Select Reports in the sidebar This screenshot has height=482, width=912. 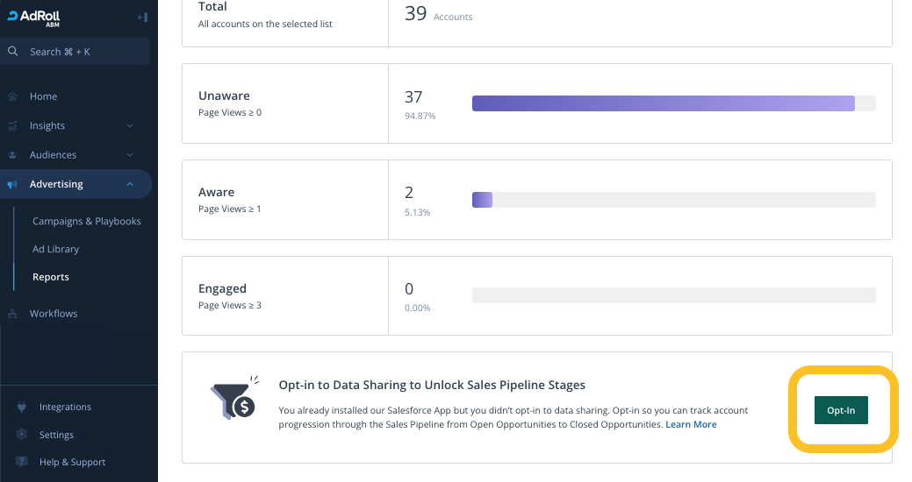point(50,277)
